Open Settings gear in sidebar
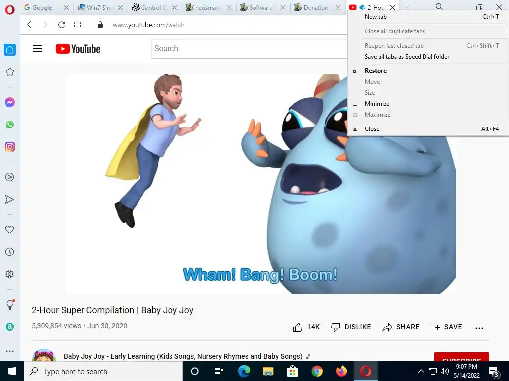 [x=10, y=274]
